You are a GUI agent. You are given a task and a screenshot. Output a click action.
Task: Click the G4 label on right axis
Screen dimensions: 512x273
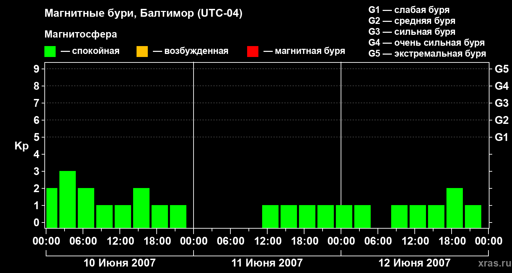[501, 86]
